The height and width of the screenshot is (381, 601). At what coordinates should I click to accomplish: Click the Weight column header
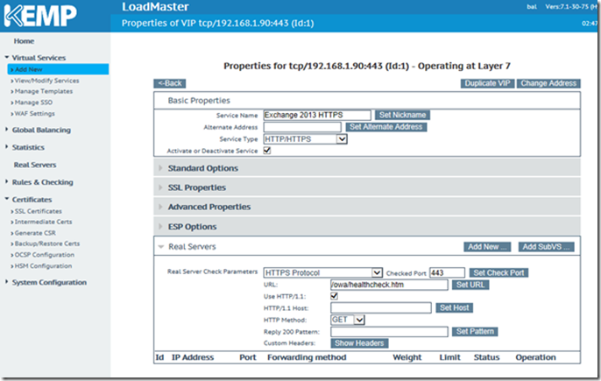pos(407,357)
